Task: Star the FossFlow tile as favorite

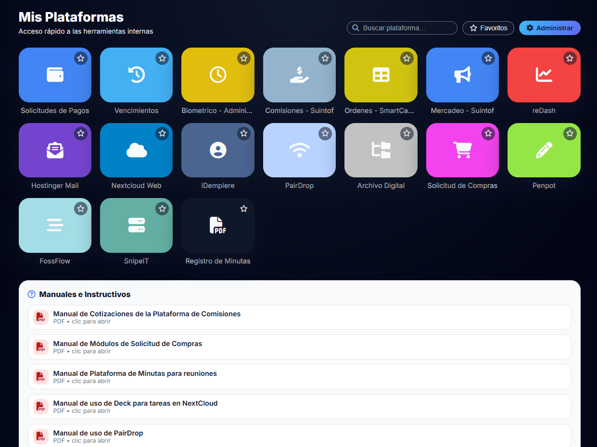Action: [x=81, y=209]
